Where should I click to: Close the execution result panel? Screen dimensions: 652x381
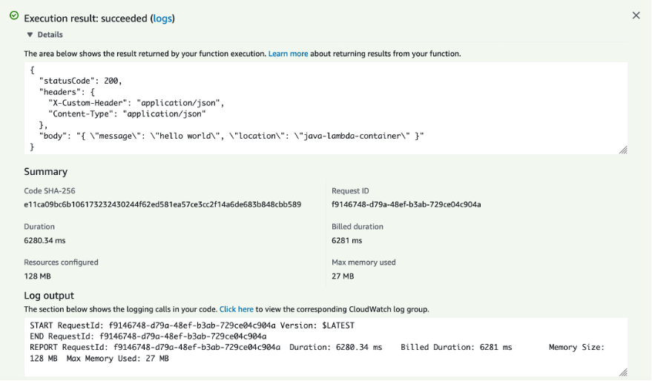pyautogui.click(x=636, y=16)
